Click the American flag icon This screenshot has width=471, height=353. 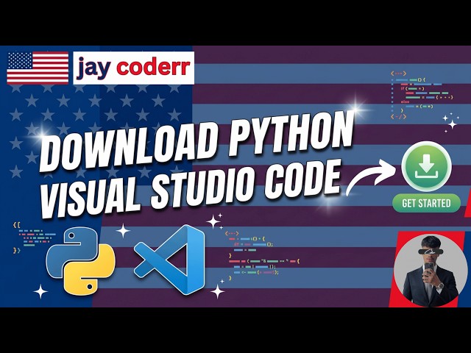[x=38, y=68]
